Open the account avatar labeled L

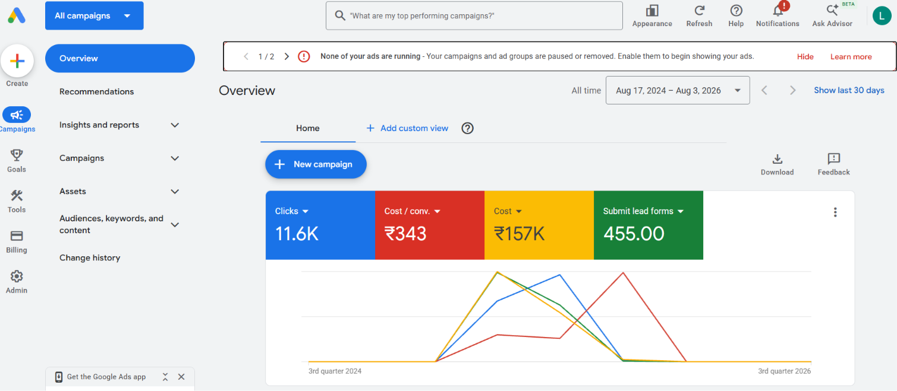pyautogui.click(x=882, y=15)
